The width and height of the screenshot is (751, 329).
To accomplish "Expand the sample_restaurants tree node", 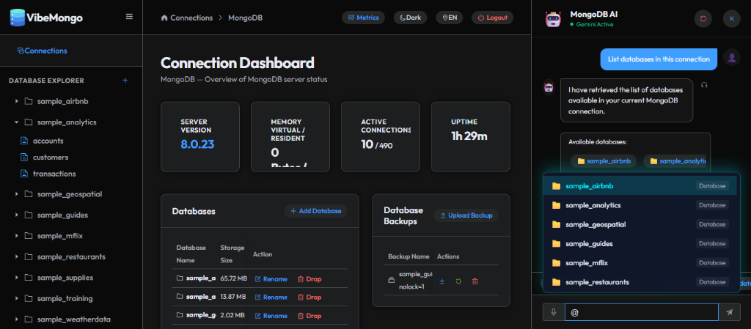I will [16, 256].
